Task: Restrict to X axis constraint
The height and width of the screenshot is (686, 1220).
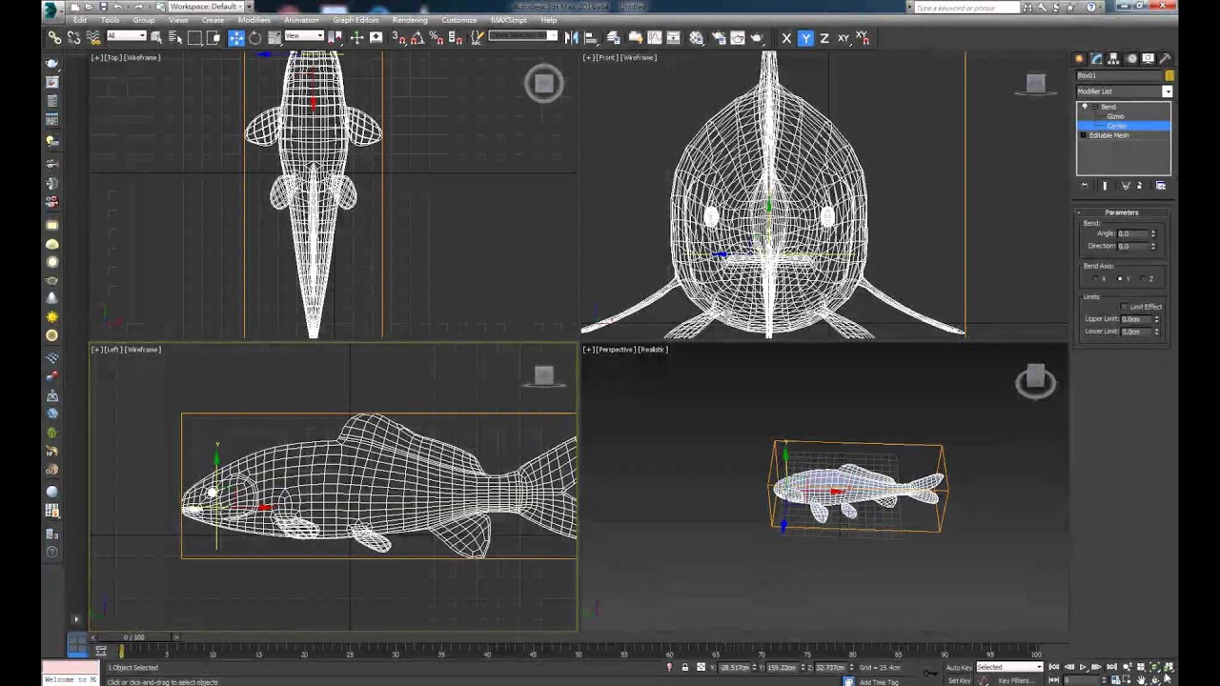Action: (786, 38)
